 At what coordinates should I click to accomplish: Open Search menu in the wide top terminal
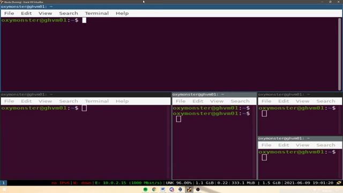(69, 13)
